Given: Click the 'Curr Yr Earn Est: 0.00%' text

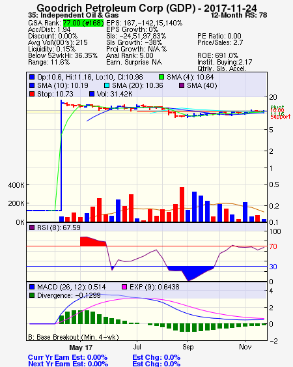Looking at the screenshot, I should point(68,357).
